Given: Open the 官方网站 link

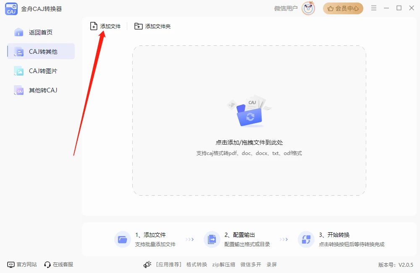Looking at the screenshot, I should point(26,265).
